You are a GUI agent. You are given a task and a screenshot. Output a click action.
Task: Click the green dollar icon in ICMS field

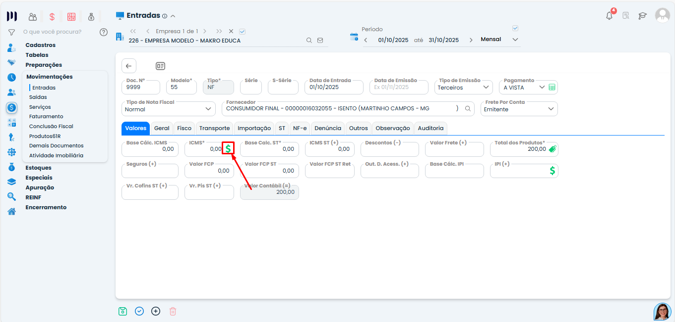tap(228, 148)
